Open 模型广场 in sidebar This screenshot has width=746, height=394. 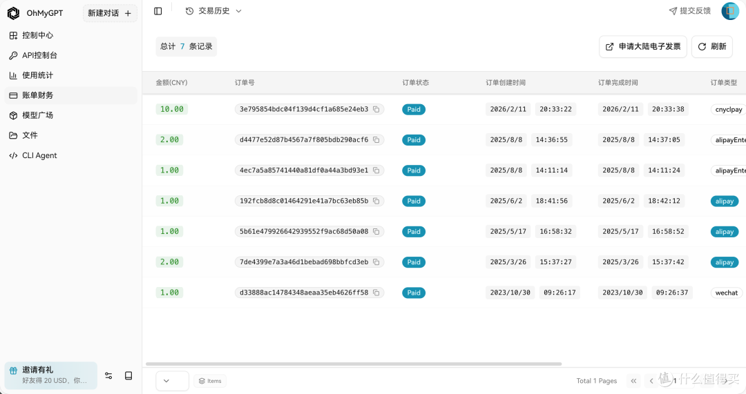71,115
